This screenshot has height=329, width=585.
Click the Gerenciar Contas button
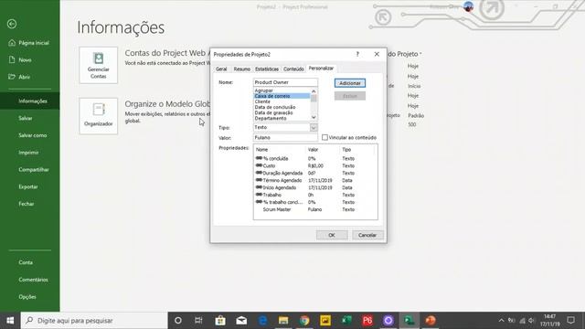pyautogui.click(x=99, y=65)
